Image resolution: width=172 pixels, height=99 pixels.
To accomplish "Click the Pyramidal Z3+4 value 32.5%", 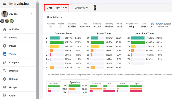I will pyautogui.click(x=85, y=89).
